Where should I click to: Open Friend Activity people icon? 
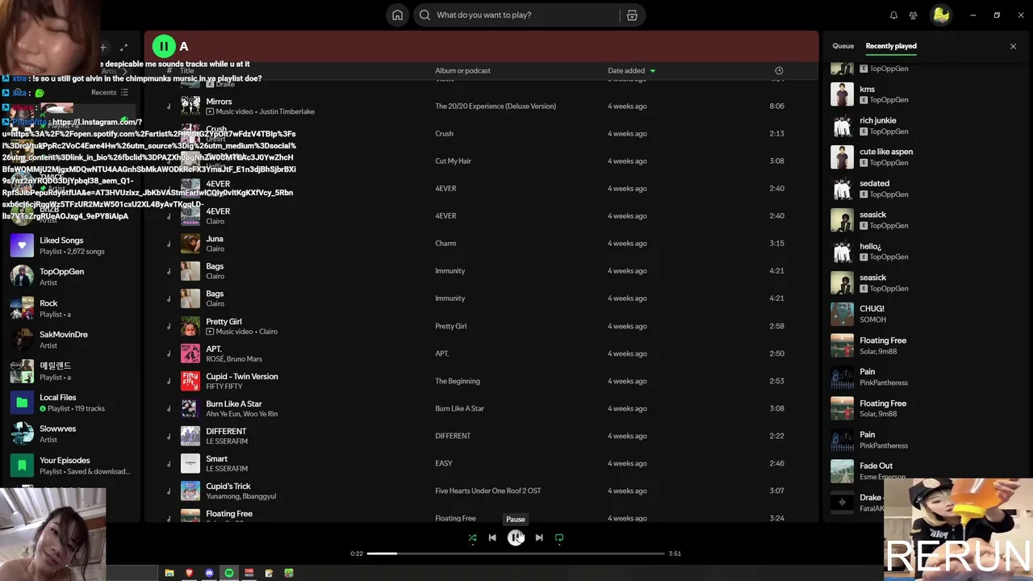tap(913, 15)
